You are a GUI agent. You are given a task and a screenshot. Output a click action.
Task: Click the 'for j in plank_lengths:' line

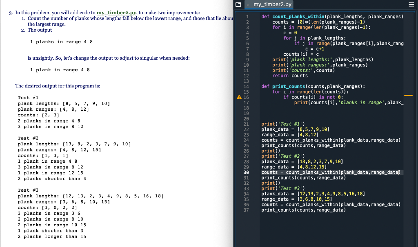(315, 38)
